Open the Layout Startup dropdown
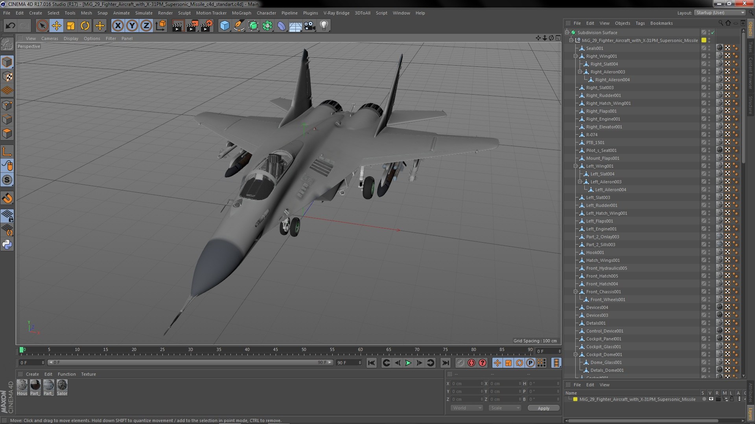This screenshot has width=755, height=424. pyautogui.click(x=720, y=13)
